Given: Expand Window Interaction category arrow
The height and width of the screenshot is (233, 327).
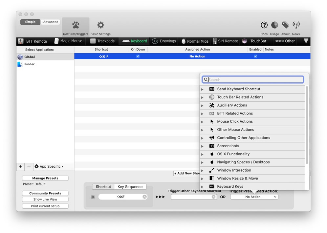Looking at the screenshot, I should (x=202, y=170).
